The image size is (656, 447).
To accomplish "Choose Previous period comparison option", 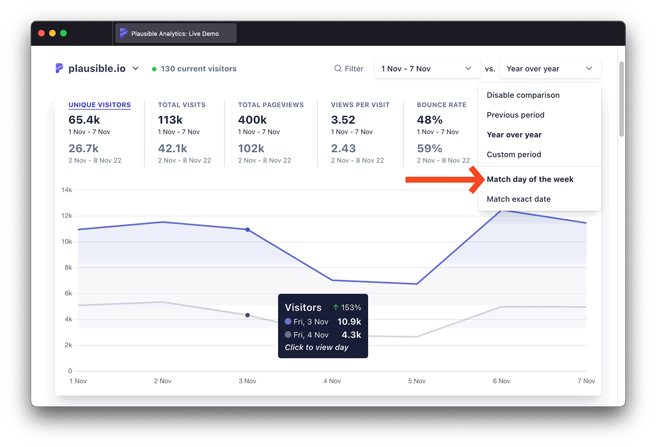I will 515,115.
